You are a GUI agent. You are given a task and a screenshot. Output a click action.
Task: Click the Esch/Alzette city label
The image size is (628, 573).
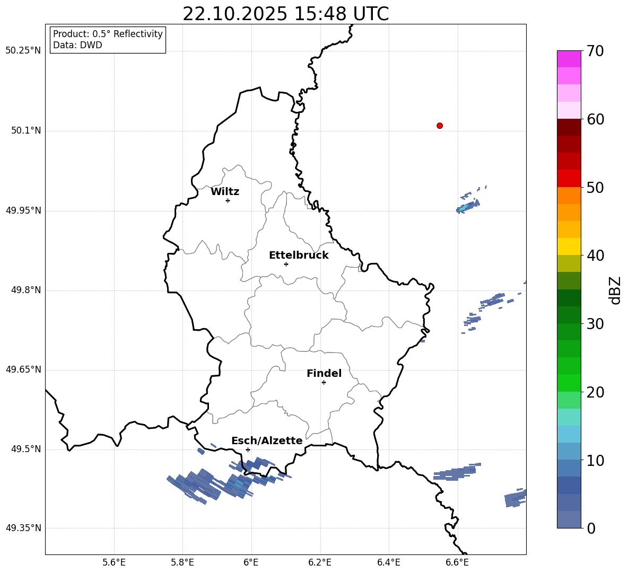tap(267, 440)
